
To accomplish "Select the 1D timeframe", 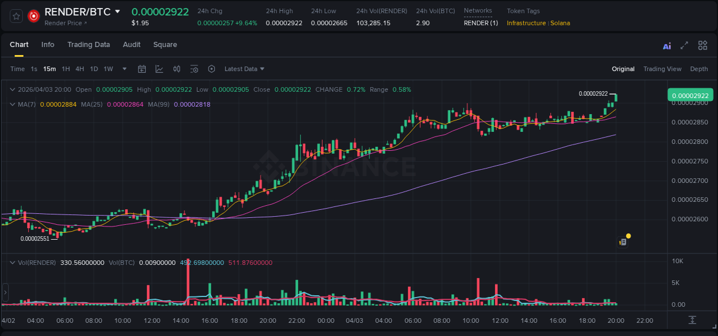I will pos(94,69).
